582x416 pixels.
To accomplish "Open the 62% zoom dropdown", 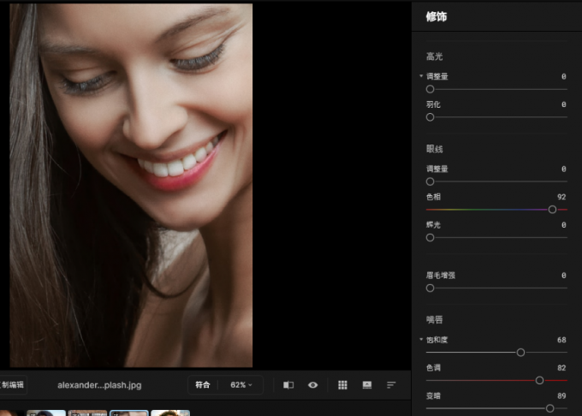I will [x=241, y=385].
